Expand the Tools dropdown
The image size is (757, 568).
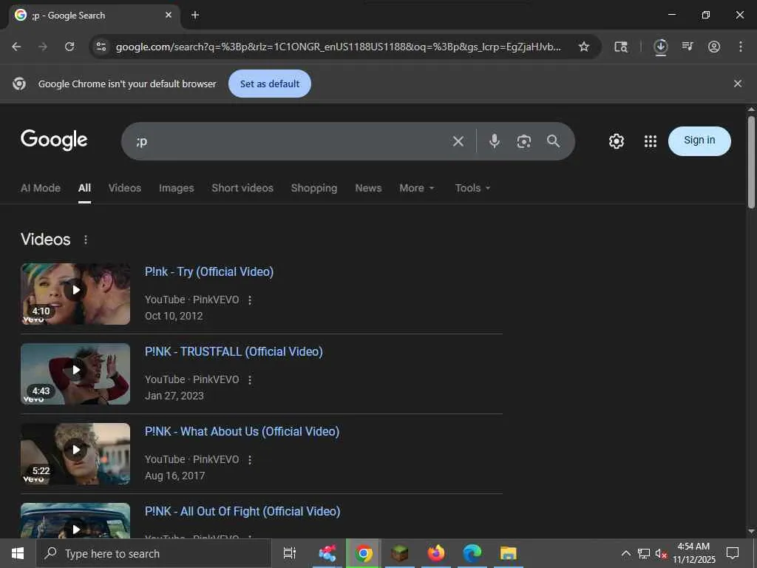tap(472, 188)
